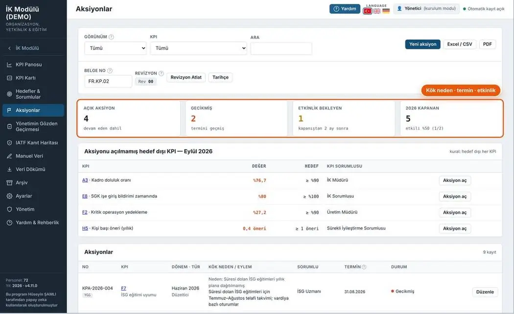Click the Manuel Veri pencil icon
Viewport: 514px width, 314px height.
click(9, 156)
